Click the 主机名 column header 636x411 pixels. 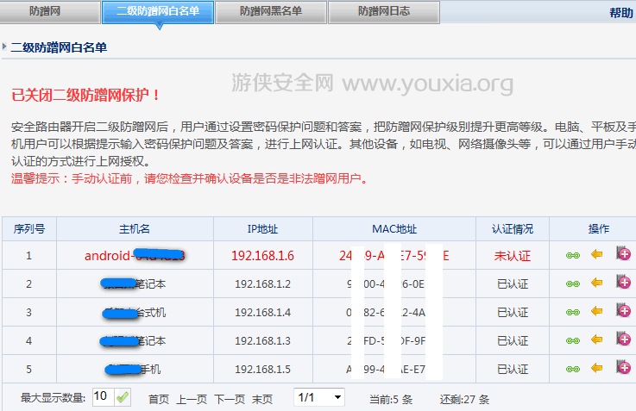coord(135,229)
